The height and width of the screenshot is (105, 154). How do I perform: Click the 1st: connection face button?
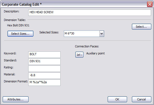(79, 55)
